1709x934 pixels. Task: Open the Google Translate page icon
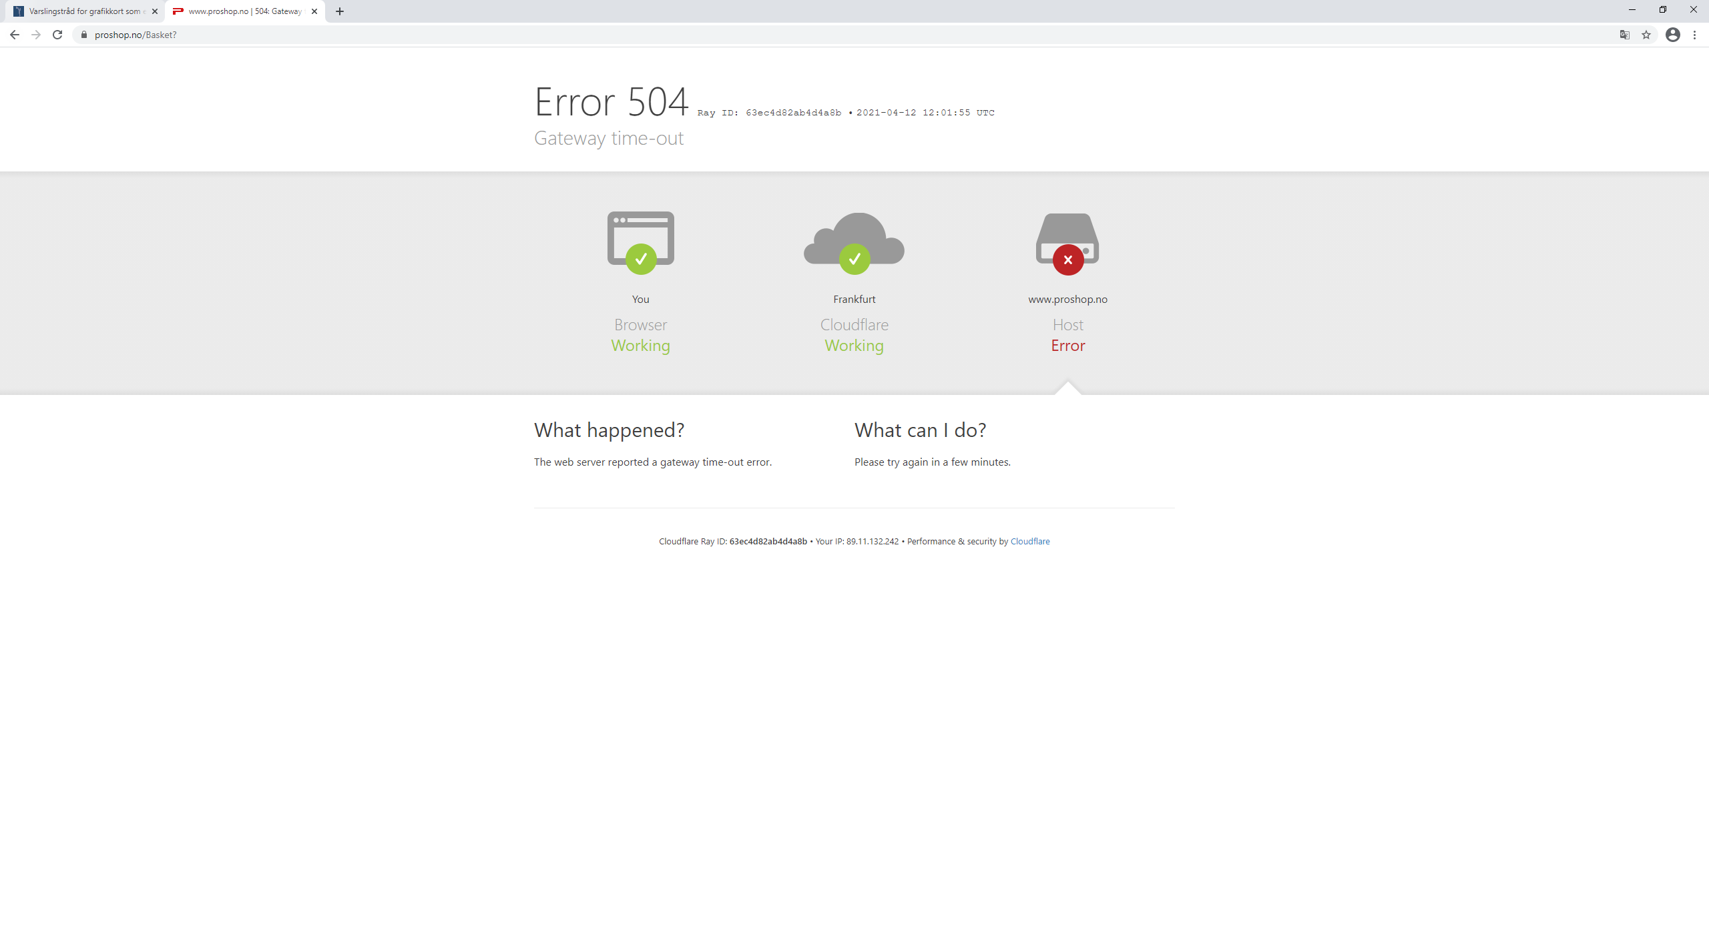click(x=1625, y=35)
